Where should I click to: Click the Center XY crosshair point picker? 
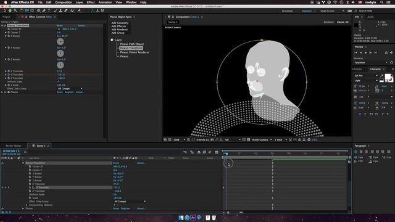59,29
